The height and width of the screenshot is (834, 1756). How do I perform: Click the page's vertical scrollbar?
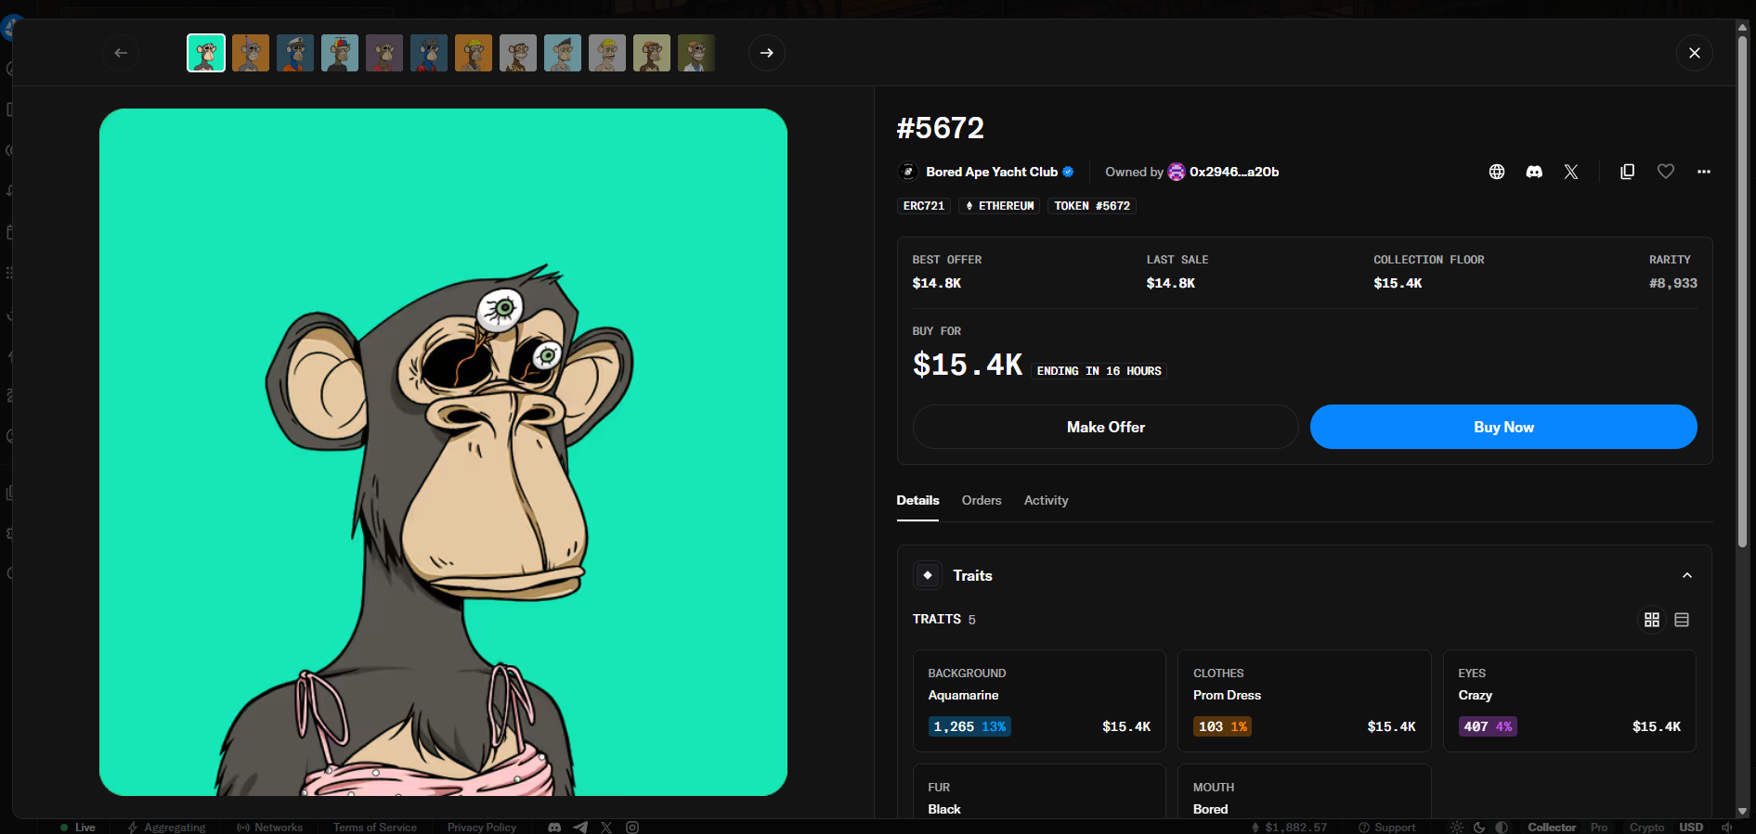tap(1742, 290)
